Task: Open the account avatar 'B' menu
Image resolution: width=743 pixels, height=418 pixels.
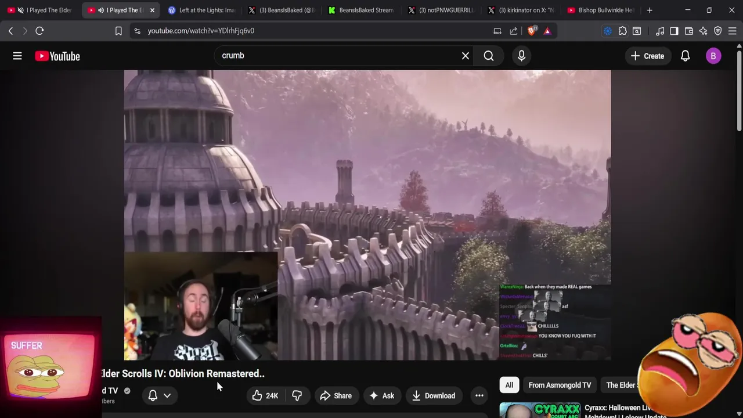Action: (x=713, y=56)
